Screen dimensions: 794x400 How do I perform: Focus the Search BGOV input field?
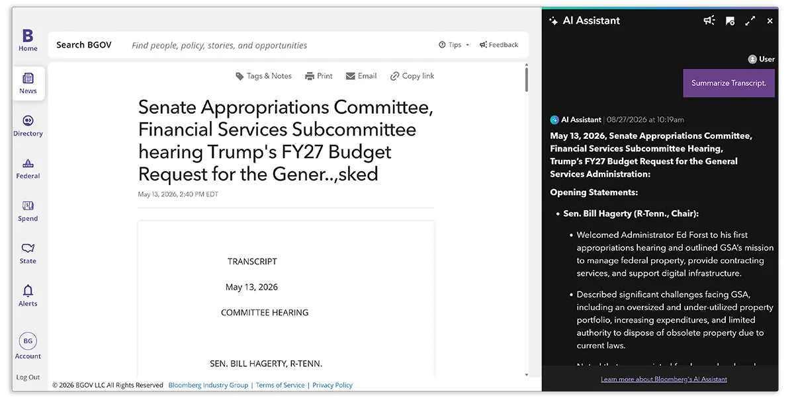[x=278, y=46]
